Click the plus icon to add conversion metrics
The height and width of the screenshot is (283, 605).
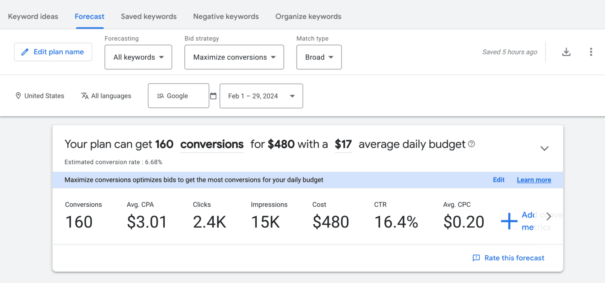509,221
